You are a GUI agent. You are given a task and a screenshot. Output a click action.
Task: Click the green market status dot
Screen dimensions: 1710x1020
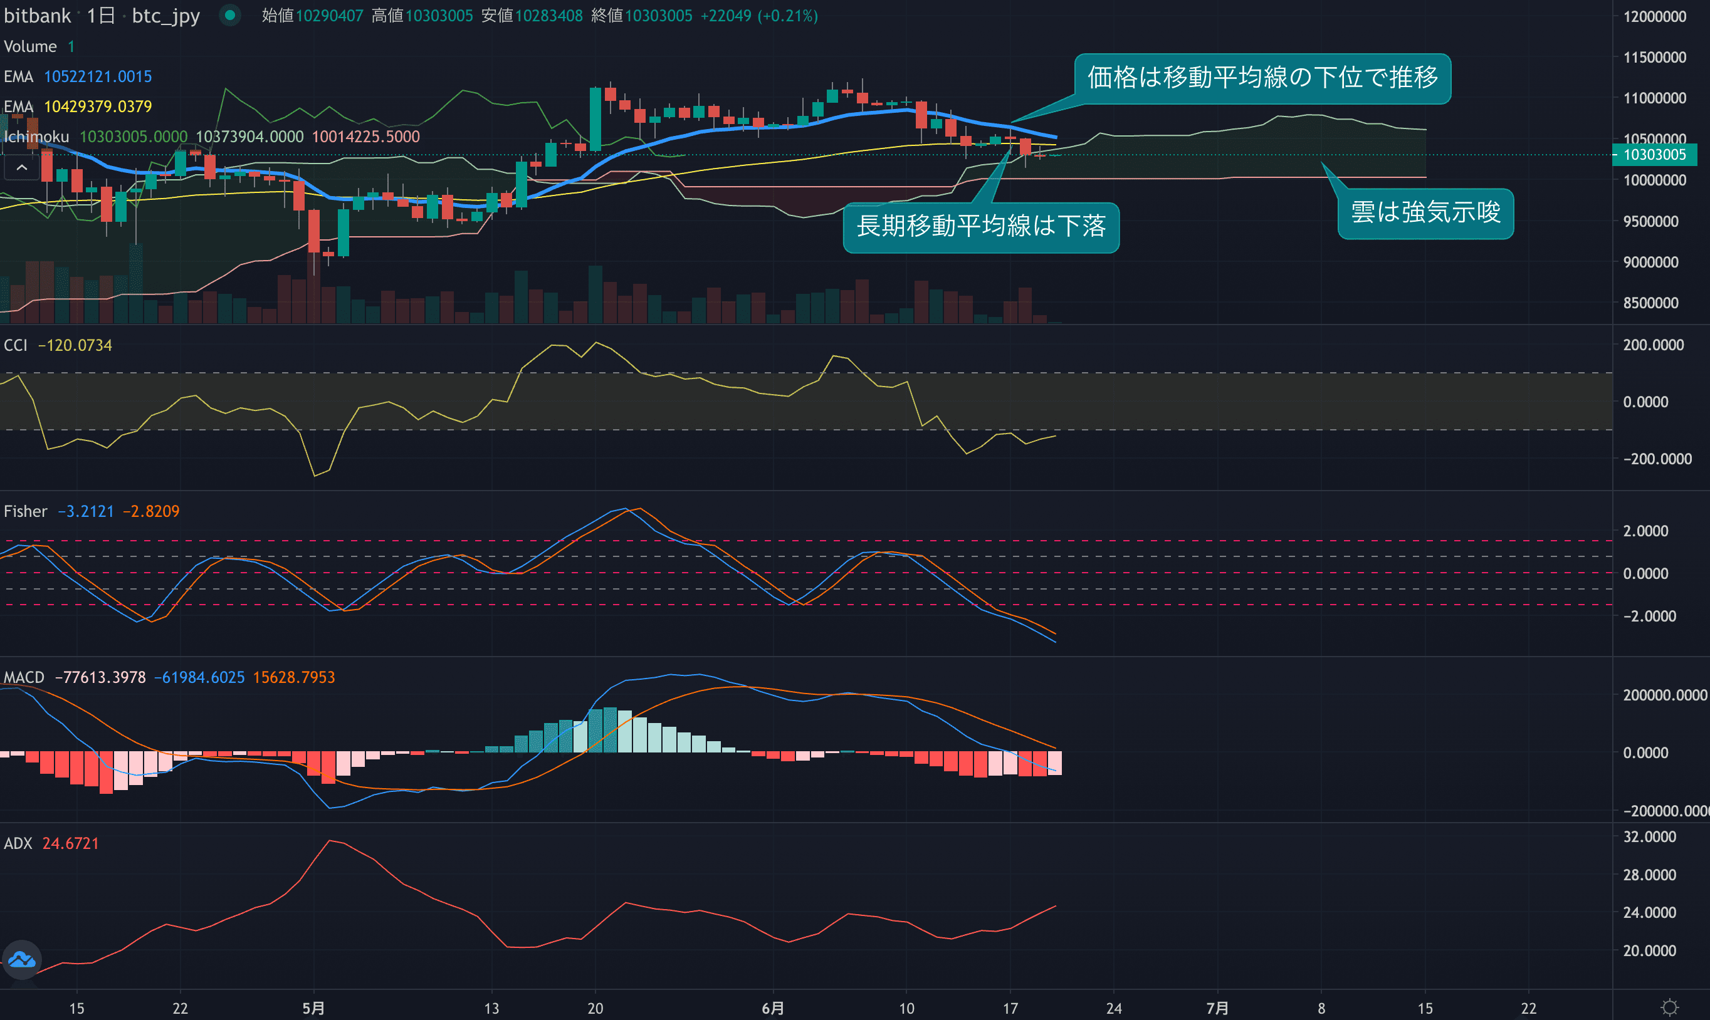click(x=229, y=15)
